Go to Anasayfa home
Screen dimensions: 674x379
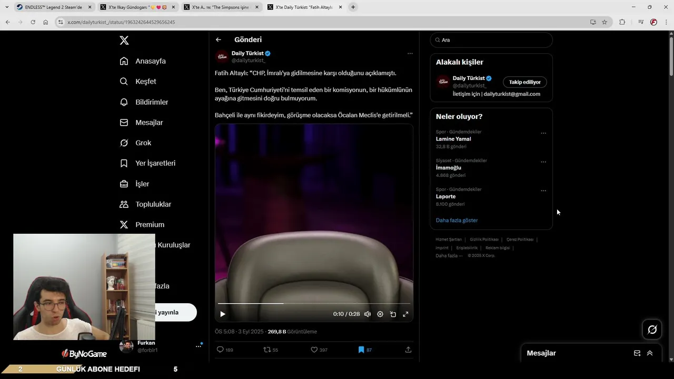point(143,61)
